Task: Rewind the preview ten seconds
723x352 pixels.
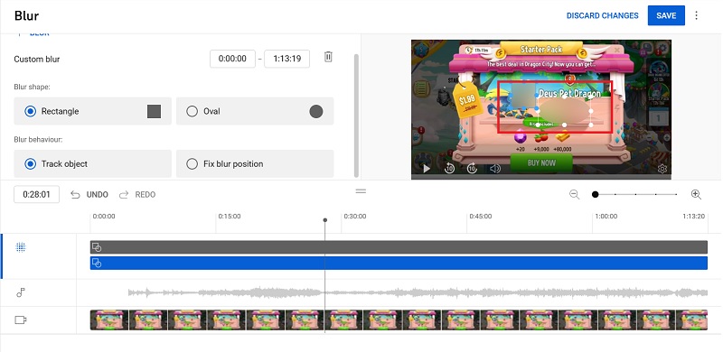Action: (449, 168)
